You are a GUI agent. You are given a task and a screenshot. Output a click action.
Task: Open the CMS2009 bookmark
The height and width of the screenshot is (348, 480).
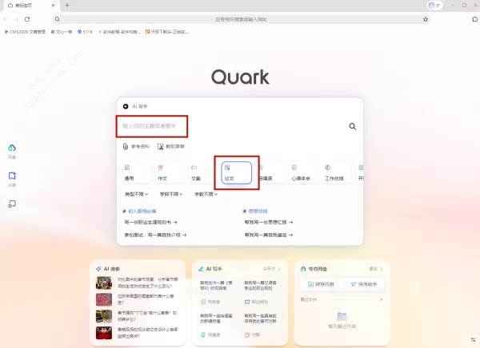tap(25, 32)
